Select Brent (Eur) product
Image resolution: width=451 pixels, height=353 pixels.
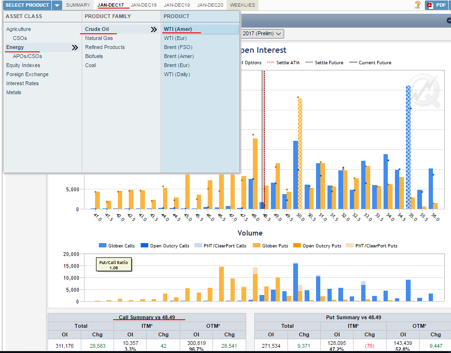click(177, 65)
